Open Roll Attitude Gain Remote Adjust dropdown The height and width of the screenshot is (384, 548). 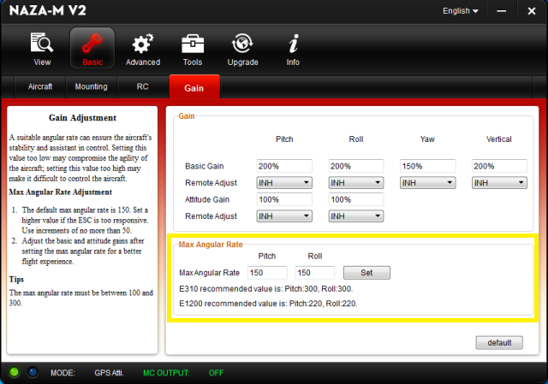click(x=356, y=216)
